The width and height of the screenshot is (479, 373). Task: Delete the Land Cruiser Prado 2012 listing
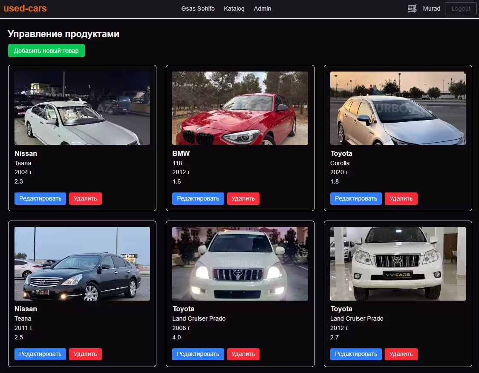pyautogui.click(x=401, y=354)
